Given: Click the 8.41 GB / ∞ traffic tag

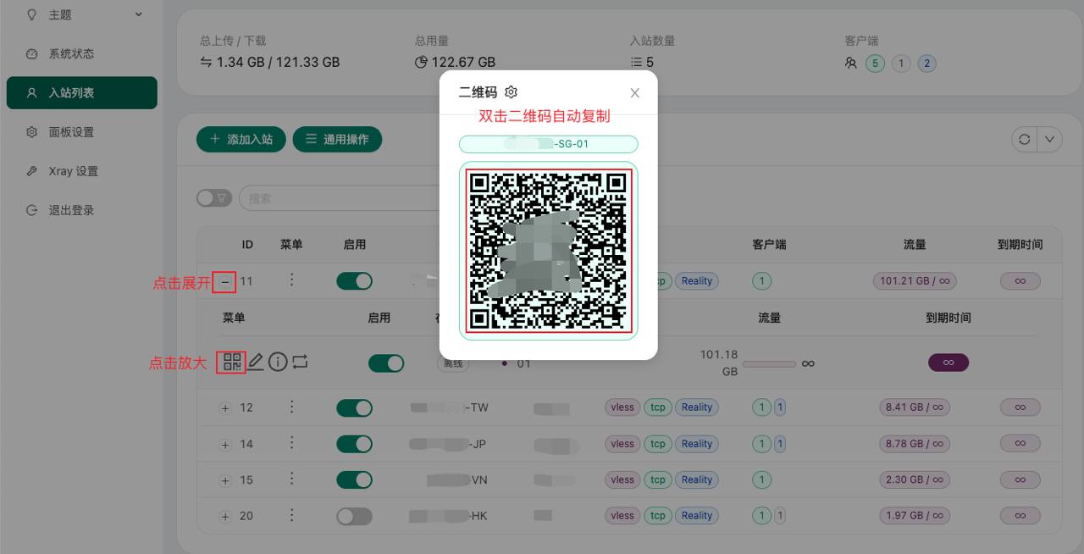Looking at the screenshot, I should coord(914,407).
